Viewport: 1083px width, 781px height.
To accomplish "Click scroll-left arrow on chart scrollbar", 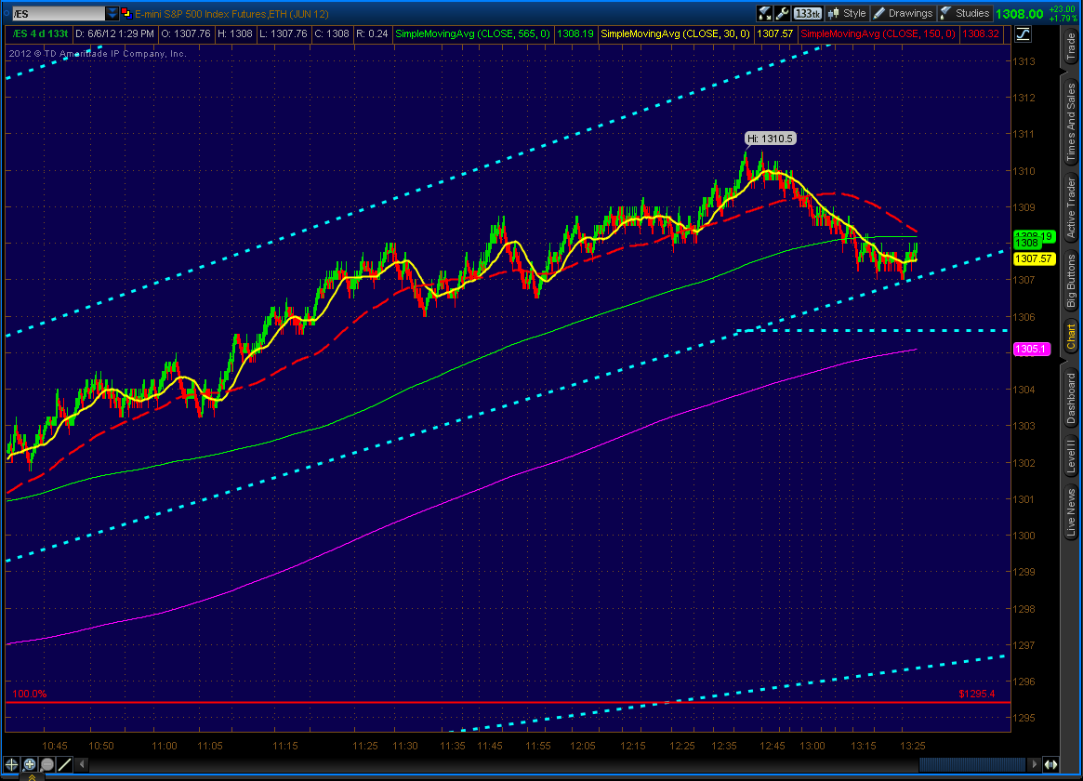I will [x=82, y=764].
